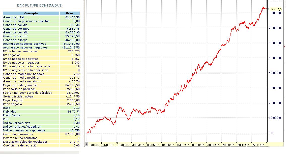290x157 pixels.
Task: Click the date value 23/03/07 in table
Action: pos(73,93)
